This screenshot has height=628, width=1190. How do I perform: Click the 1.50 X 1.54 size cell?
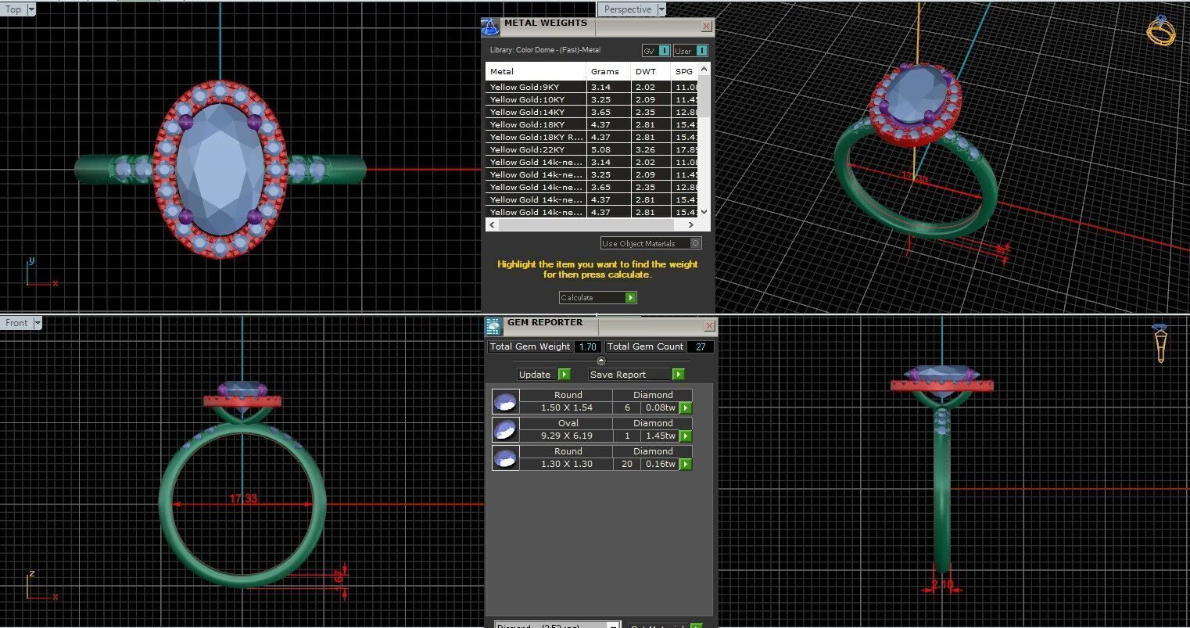click(567, 407)
